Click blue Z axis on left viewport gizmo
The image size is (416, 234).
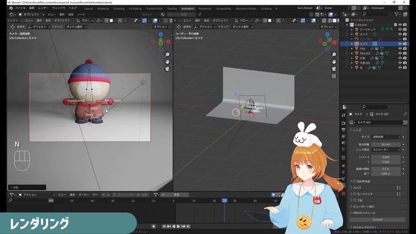click(x=161, y=34)
